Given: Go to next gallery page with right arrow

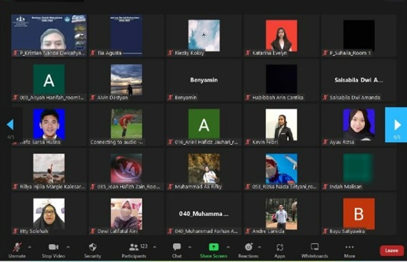Looking at the screenshot, I should [396, 125].
